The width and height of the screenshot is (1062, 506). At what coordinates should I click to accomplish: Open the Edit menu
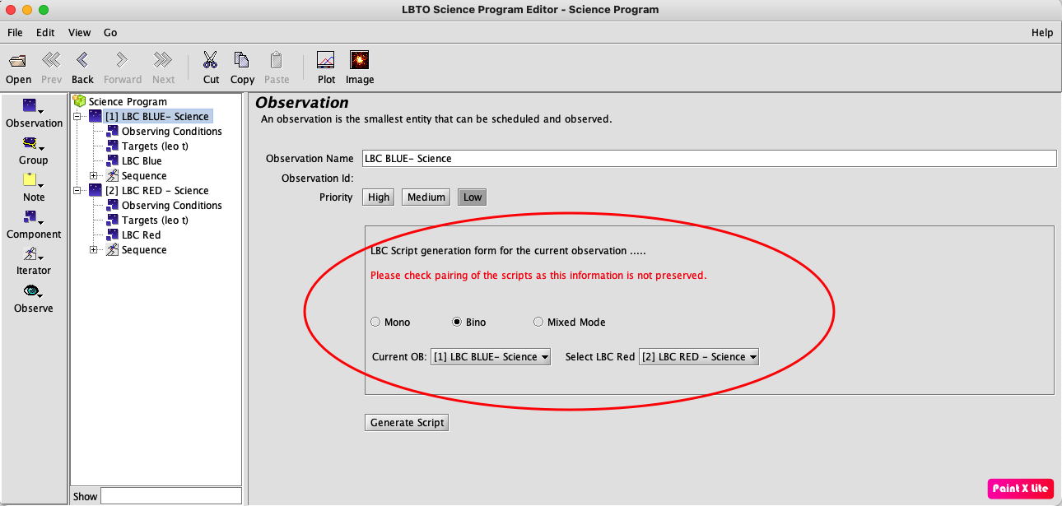click(x=45, y=33)
